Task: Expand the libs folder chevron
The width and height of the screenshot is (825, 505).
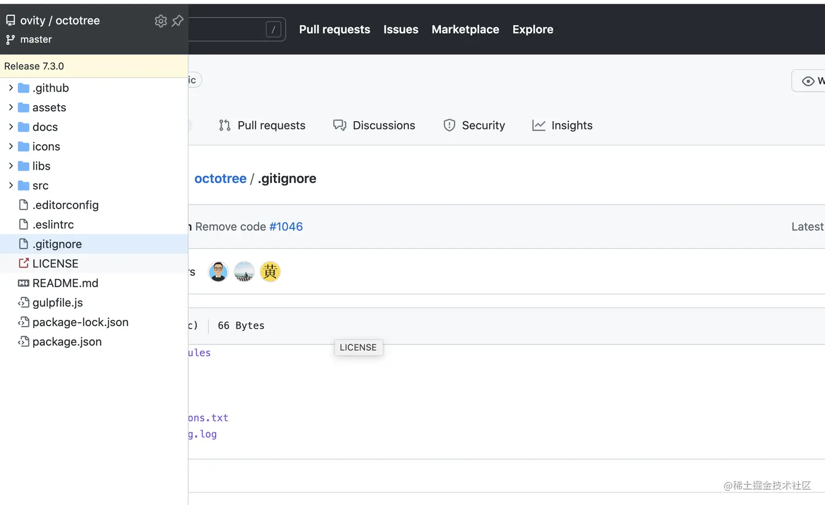Action: (x=11, y=165)
